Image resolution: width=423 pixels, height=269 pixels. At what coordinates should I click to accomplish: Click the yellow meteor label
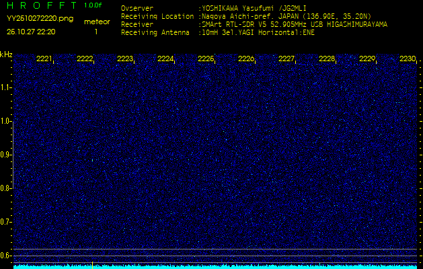pos(97,22)
